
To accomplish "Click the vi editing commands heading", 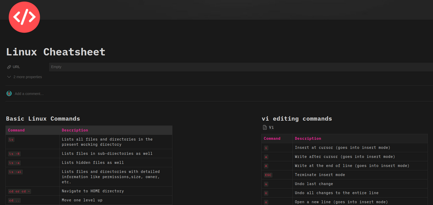I will tap(297, 119).
